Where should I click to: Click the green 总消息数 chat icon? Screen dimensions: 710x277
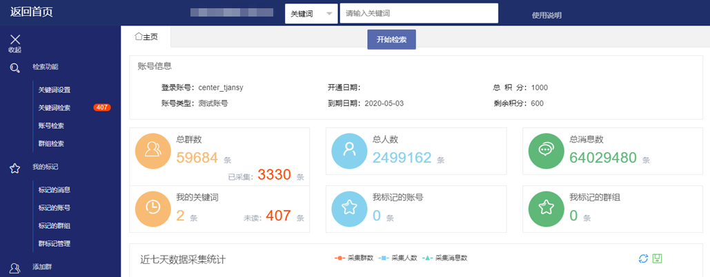[545, 150]
